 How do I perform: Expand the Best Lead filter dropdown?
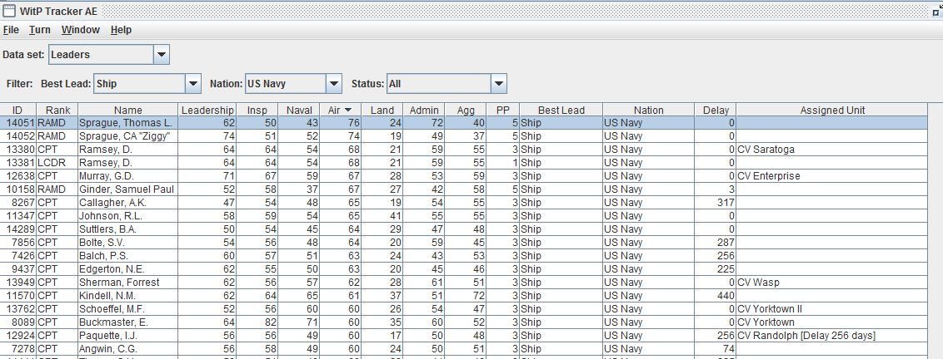point(193,84)
